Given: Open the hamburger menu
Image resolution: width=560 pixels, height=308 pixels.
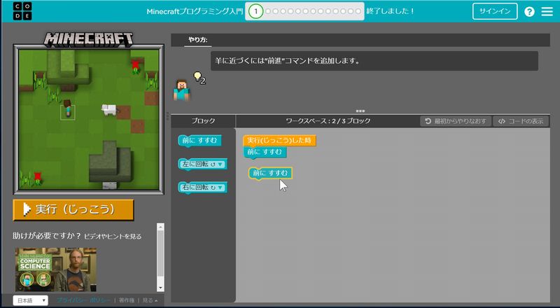Looking at the screenshot, I should pyautogui.click(x=546, y=12).
